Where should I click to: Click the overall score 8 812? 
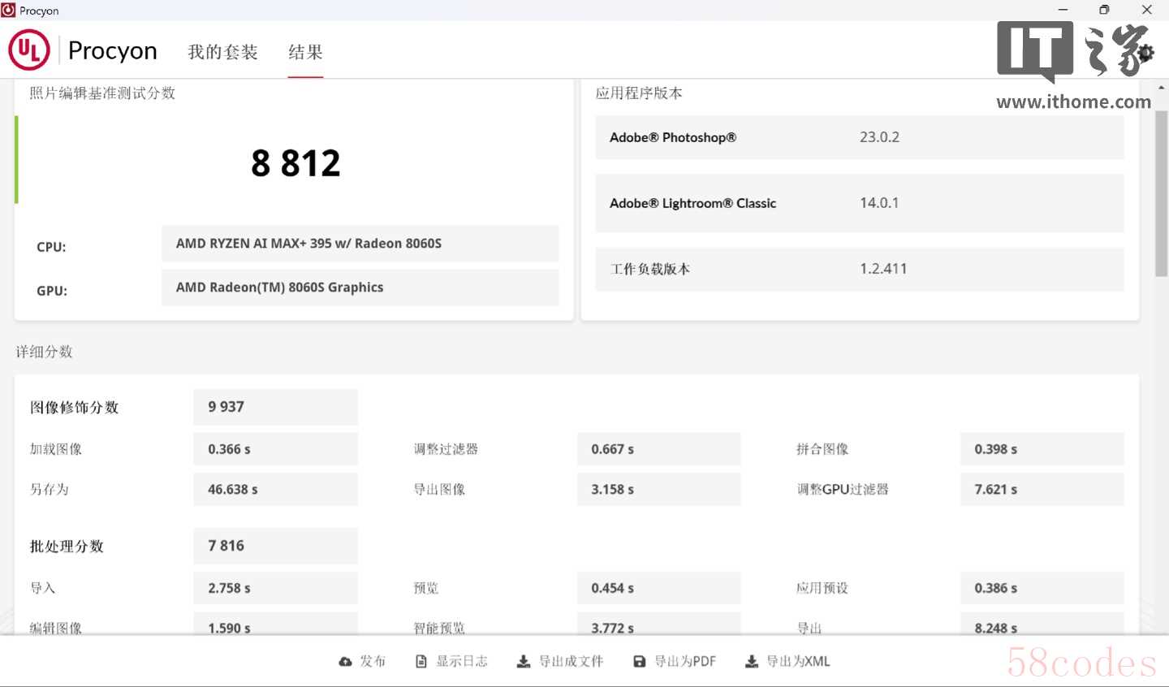(295, 163)
